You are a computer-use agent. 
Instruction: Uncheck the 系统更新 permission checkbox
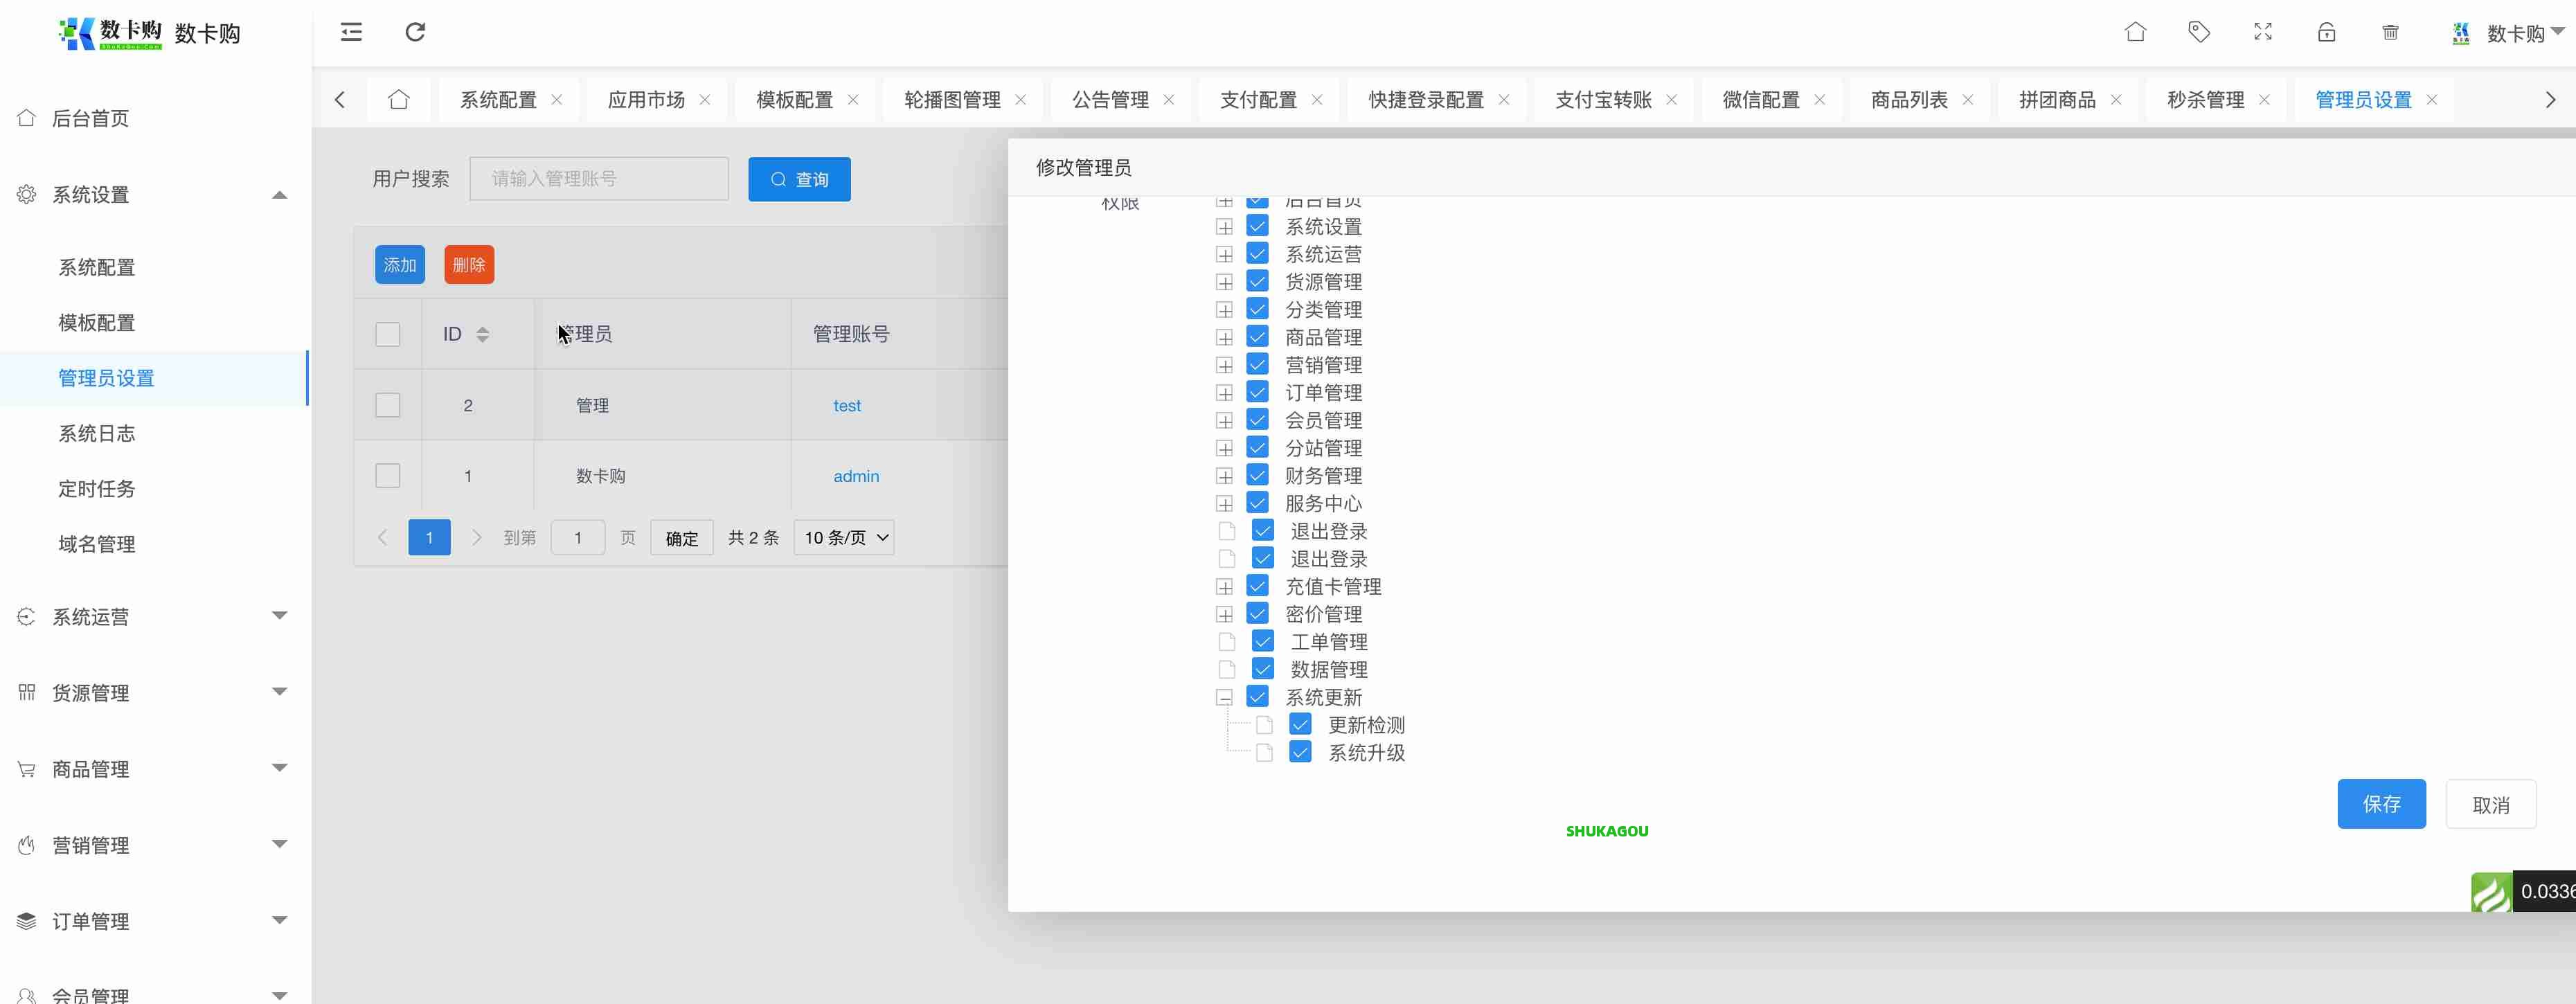click(1257, 697)
